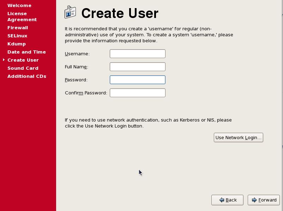The height and width of the screenshot is (211, 283).
Task: Click the Create User heading
Action: click(120, 13)
